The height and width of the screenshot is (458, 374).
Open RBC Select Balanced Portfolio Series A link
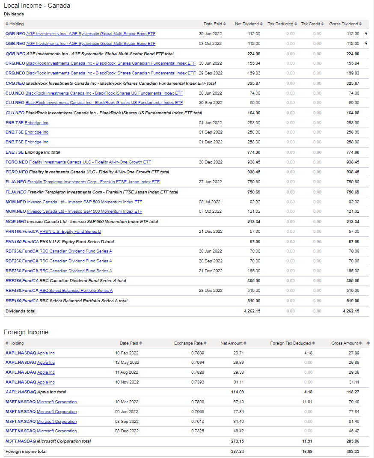pos(76,291)
